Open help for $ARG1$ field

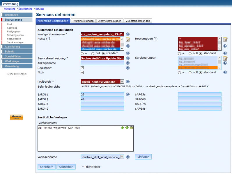point(128,94)
